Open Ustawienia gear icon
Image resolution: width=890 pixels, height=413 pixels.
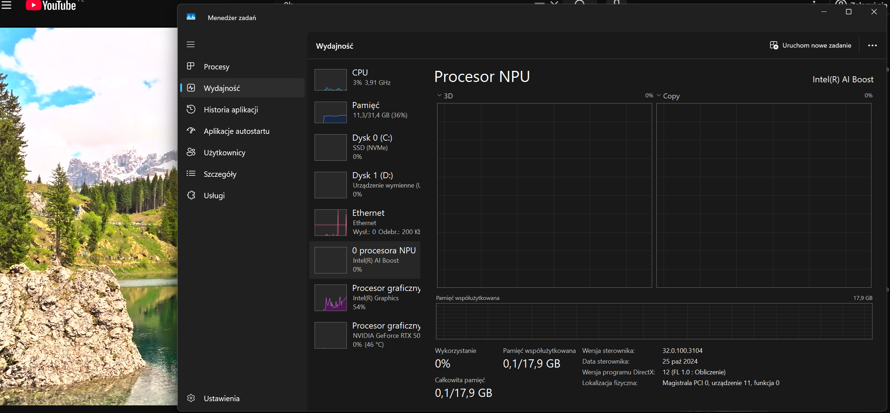191,398
